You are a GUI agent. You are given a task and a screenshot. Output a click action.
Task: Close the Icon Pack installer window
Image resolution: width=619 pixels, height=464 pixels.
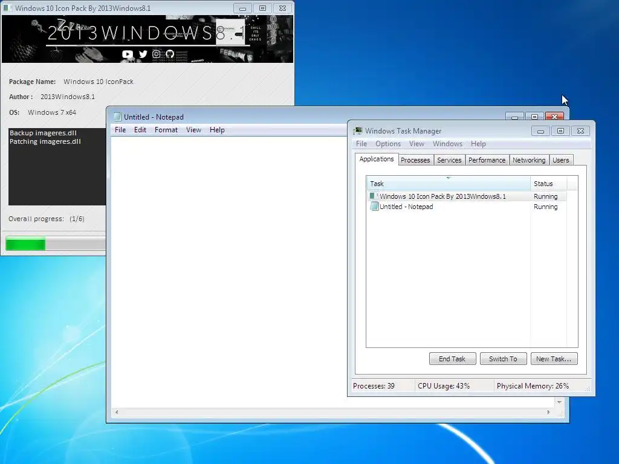(282, 8)
